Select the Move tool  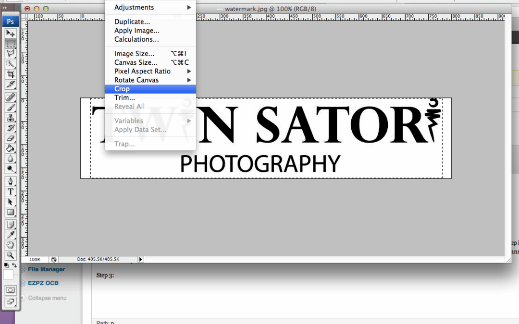(11, 34)
